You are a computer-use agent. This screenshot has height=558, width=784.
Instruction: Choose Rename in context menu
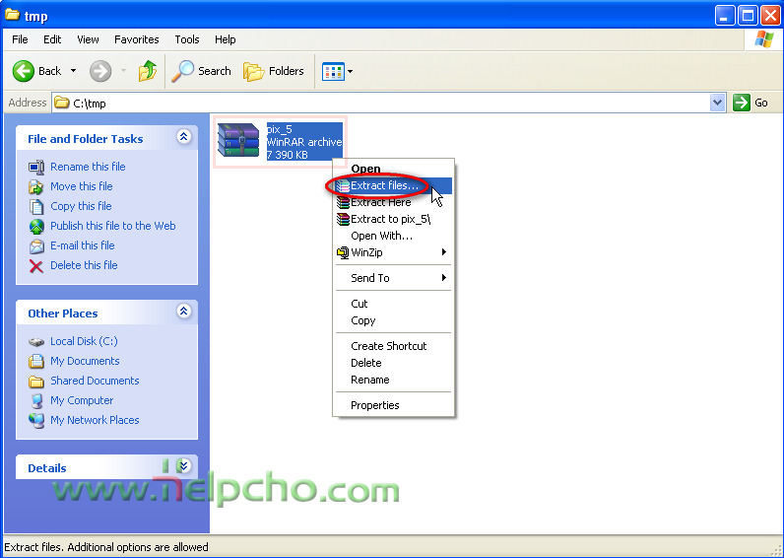pyautogui.click(x=393, y=380)
